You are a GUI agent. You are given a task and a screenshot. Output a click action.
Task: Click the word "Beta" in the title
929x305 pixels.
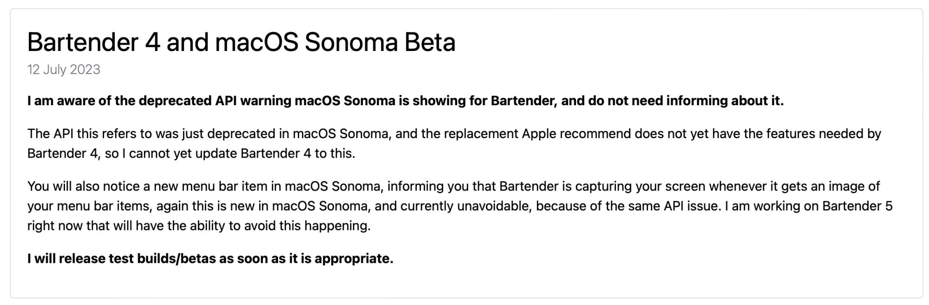click(x=429, y=42)
